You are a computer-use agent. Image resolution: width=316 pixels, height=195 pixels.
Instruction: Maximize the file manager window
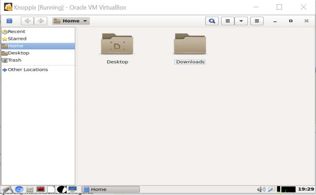coord(290,21)
